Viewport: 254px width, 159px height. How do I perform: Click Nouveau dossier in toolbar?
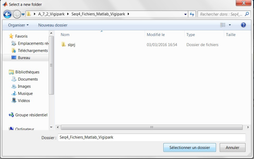(53, 25)
